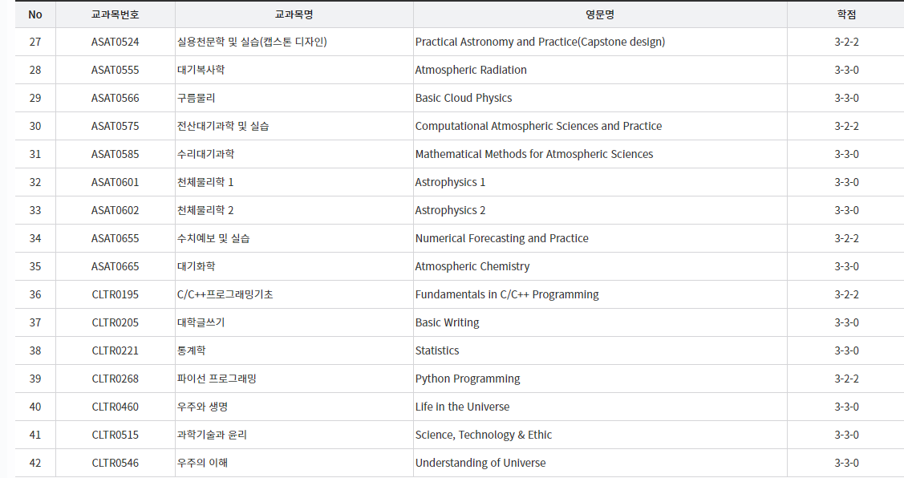Image resolution: width=904 pixels, height=478 pixels.
Task: Click '전산대기과학 및 실습' course name
Action: (223, 126)
